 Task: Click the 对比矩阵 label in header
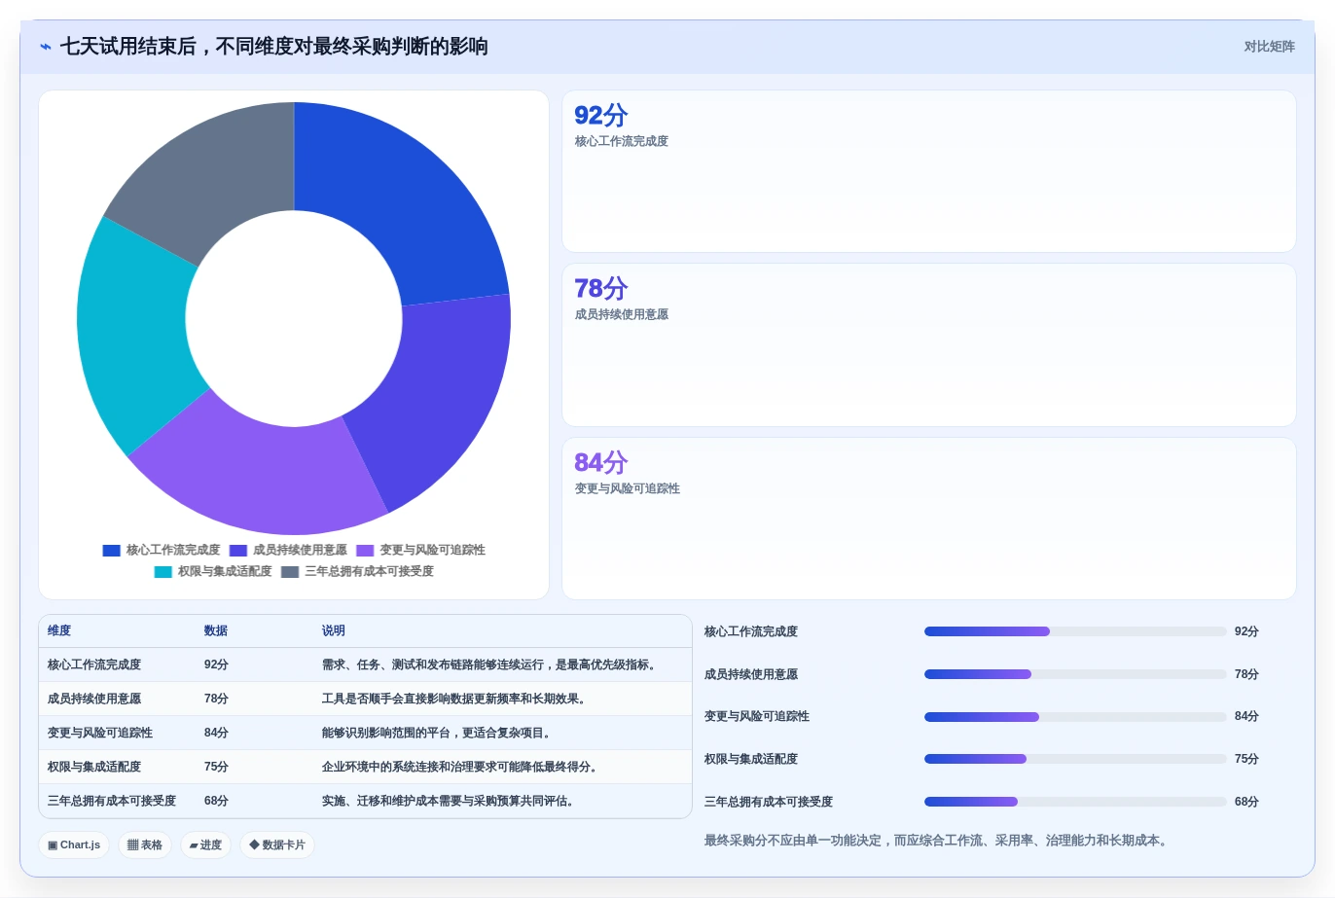1269,47
